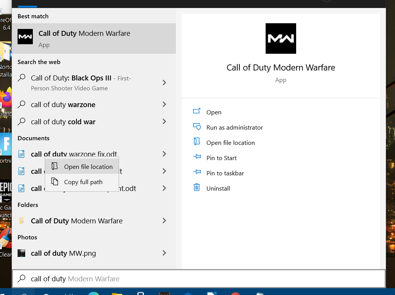Select Run as administrator
Viewport: 395px width, 295px height.
pos(235,128)
